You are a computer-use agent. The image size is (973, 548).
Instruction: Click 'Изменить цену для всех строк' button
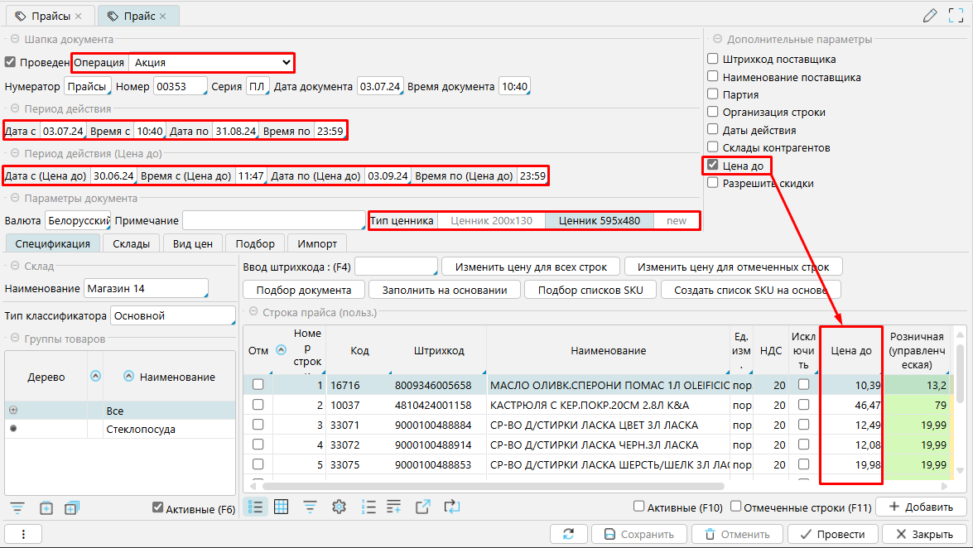click(529, 267)
